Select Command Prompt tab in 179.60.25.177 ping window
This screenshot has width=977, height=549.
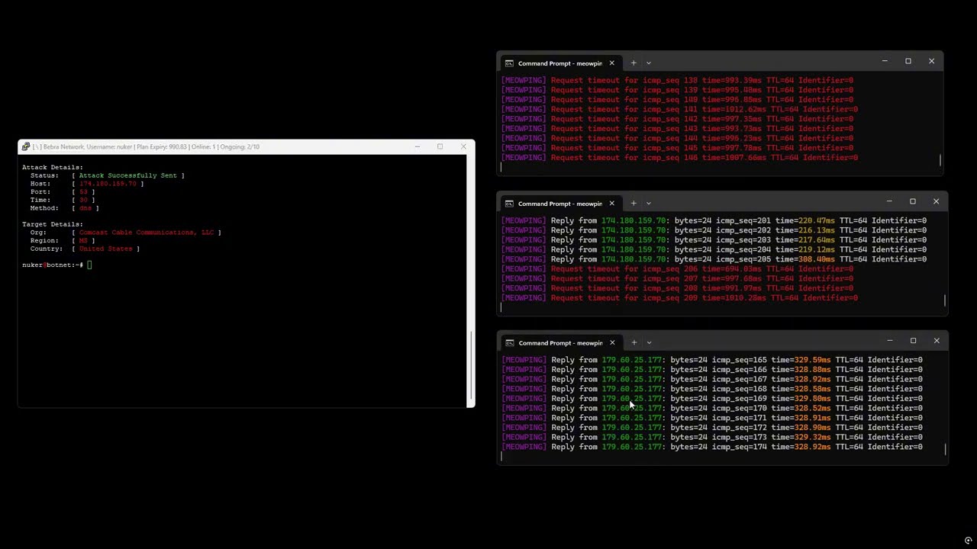(x=561, y=343)
